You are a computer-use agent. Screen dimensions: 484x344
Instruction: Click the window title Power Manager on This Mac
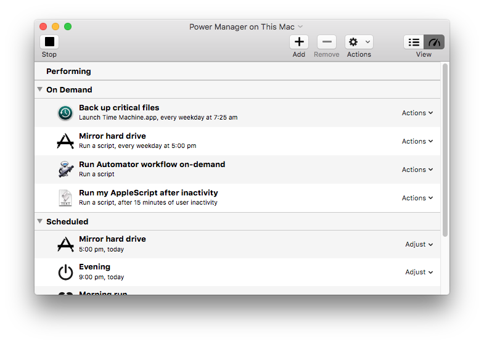coord(242,27)
